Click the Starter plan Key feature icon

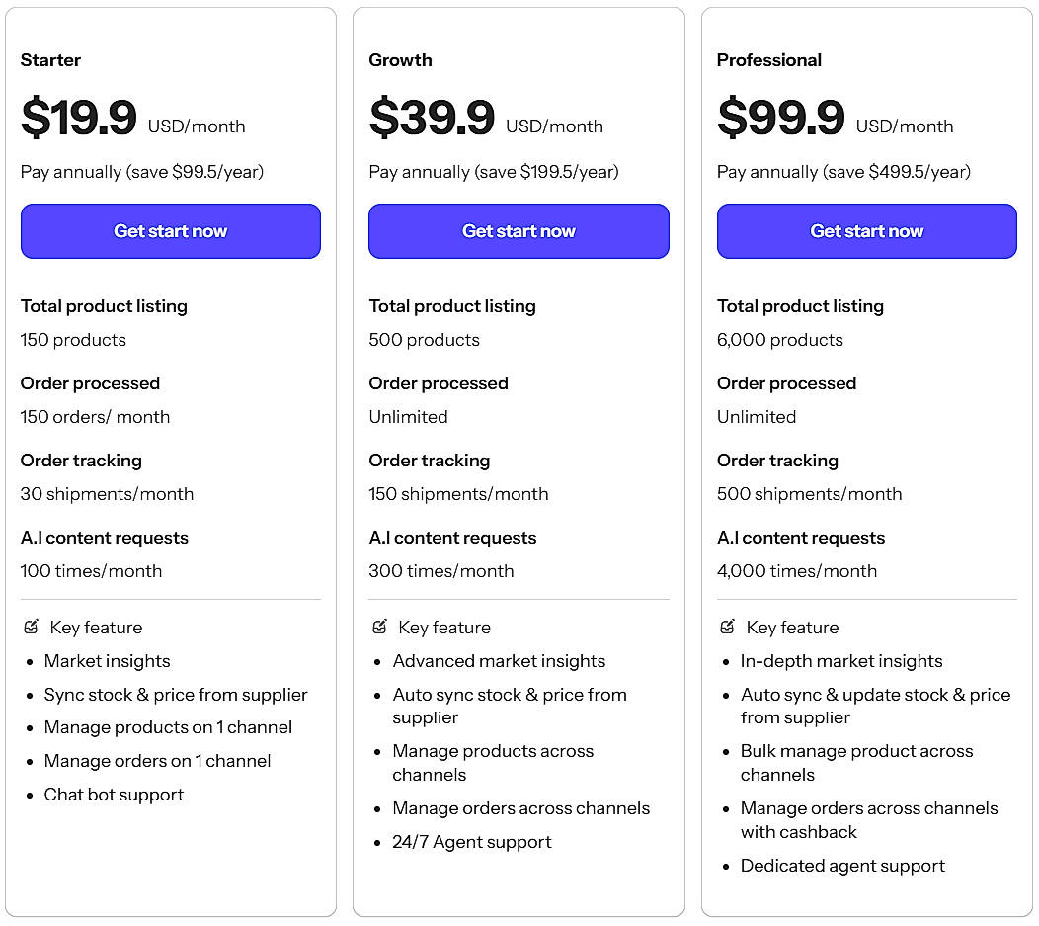[x=31, y=627]
